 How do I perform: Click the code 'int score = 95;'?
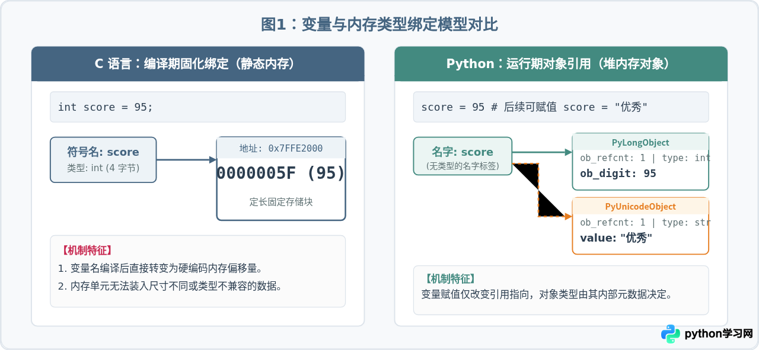point(106,107)
